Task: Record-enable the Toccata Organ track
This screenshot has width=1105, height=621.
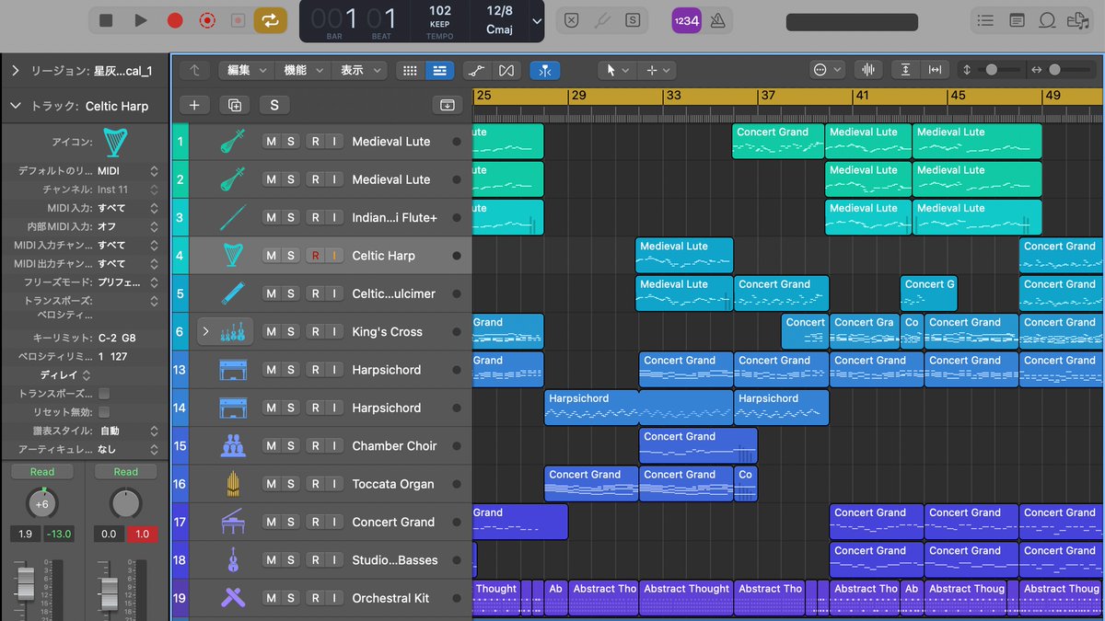Action: (x=315, y=484)
